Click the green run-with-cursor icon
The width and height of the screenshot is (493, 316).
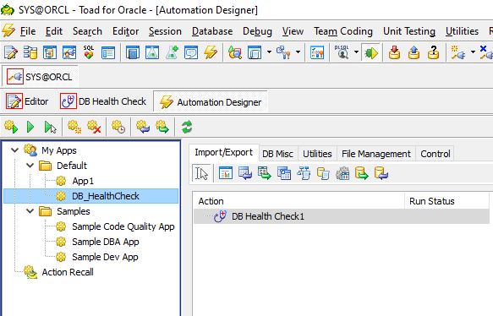tap(50, 128)
